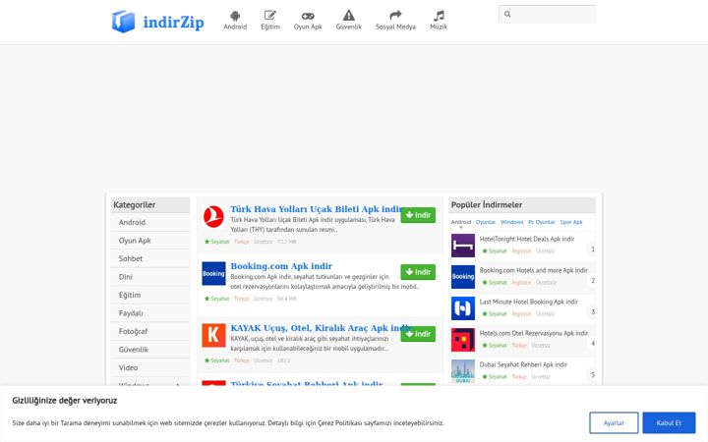Open the Oyun Apk gamepad icon
The height and width of the screenshot is (442, 708).
[x=308, y=17]
